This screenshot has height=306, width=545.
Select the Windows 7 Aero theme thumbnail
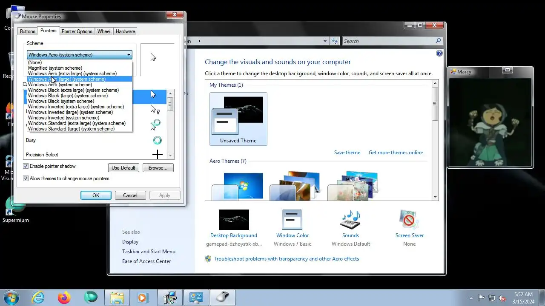pos(238,186)
